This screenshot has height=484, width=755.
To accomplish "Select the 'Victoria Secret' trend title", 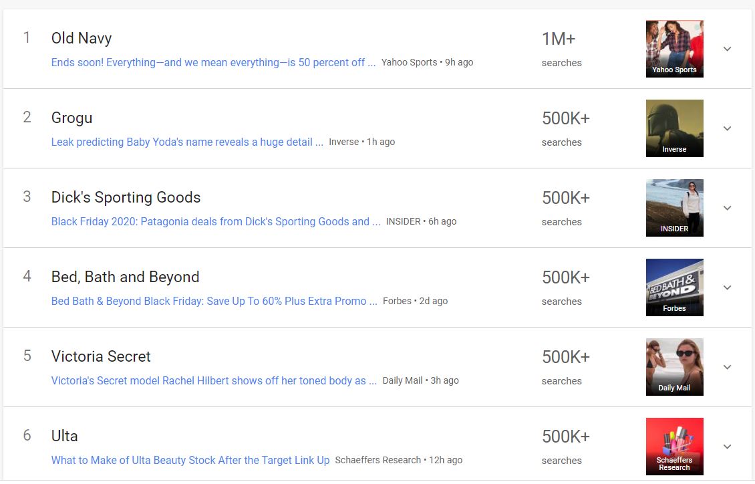I will 101,356.
